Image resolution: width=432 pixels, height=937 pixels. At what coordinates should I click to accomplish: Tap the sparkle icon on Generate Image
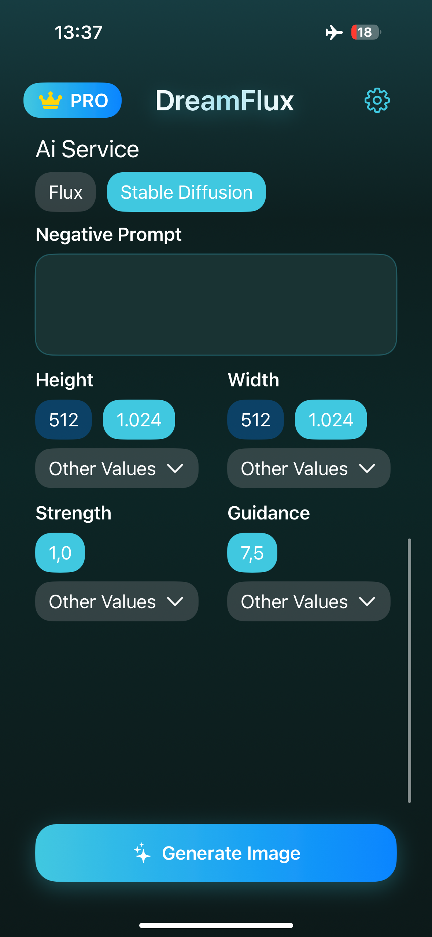[142, 853]
